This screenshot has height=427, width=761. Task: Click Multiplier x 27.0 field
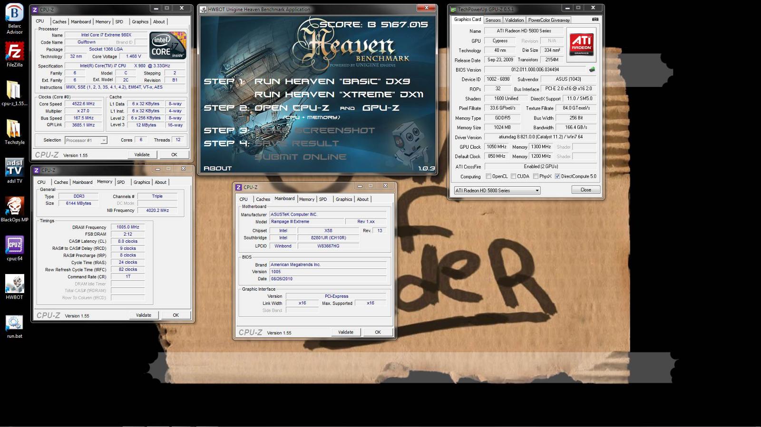pos(84,111)
